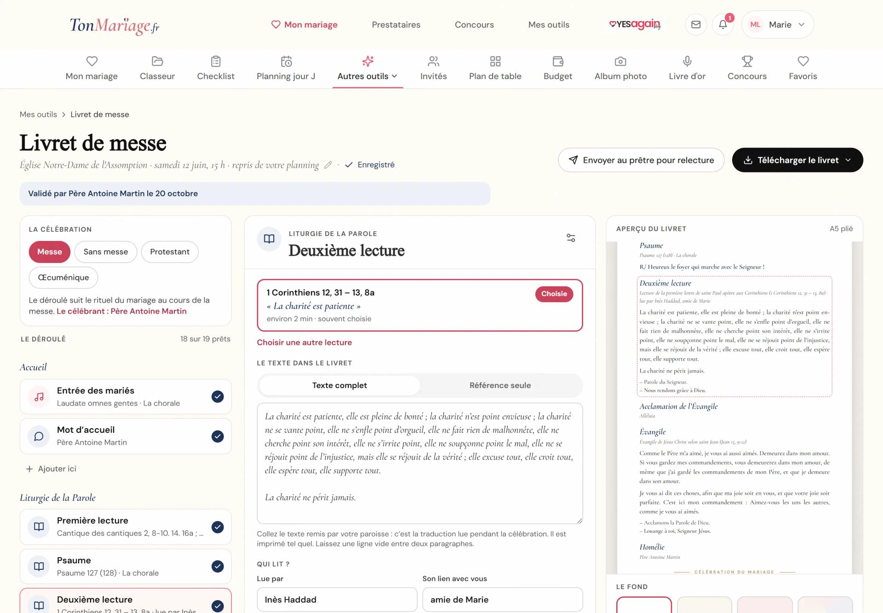Open the Budget wallet icon

pyautogui.click(x=558, y=61)
